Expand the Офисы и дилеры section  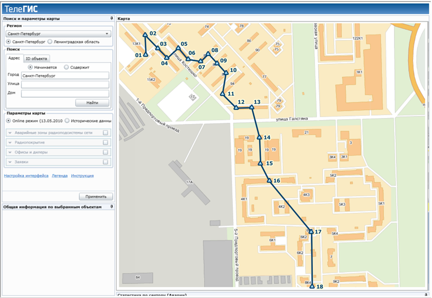[10, 152]
